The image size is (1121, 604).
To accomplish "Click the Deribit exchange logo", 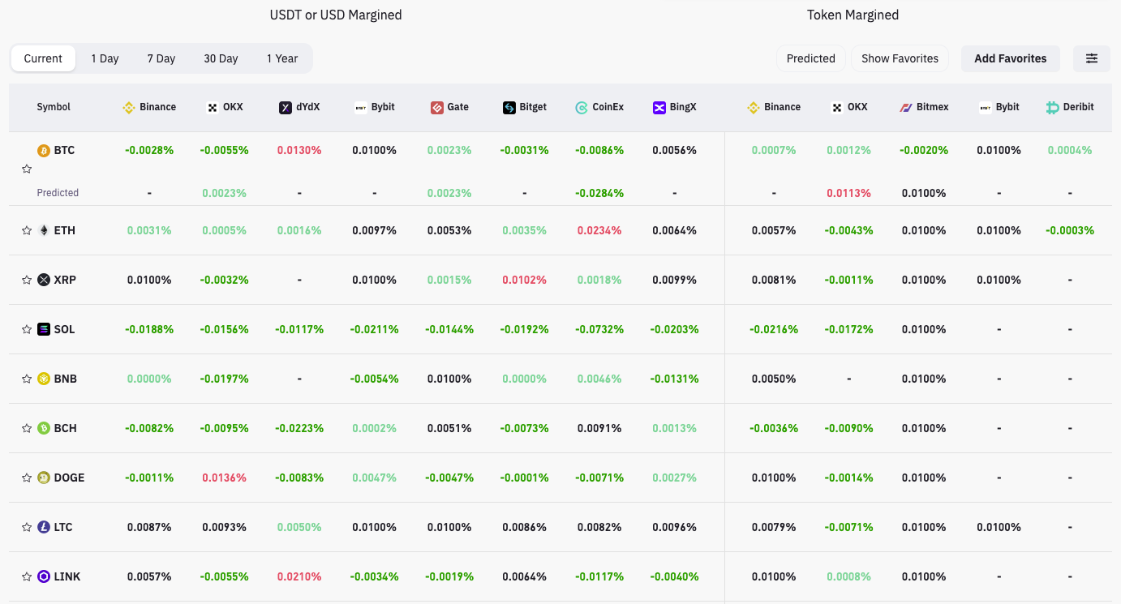I will pos(1053,107).
